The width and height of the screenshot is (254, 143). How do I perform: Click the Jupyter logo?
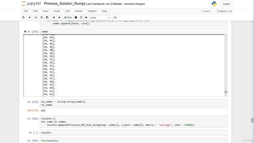(x=31, y=4)
